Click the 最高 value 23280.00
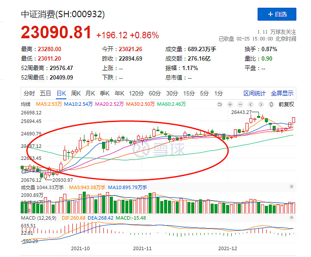Viewport: 311px width, 257px height. pyautogui.click(x=50, y=49)
